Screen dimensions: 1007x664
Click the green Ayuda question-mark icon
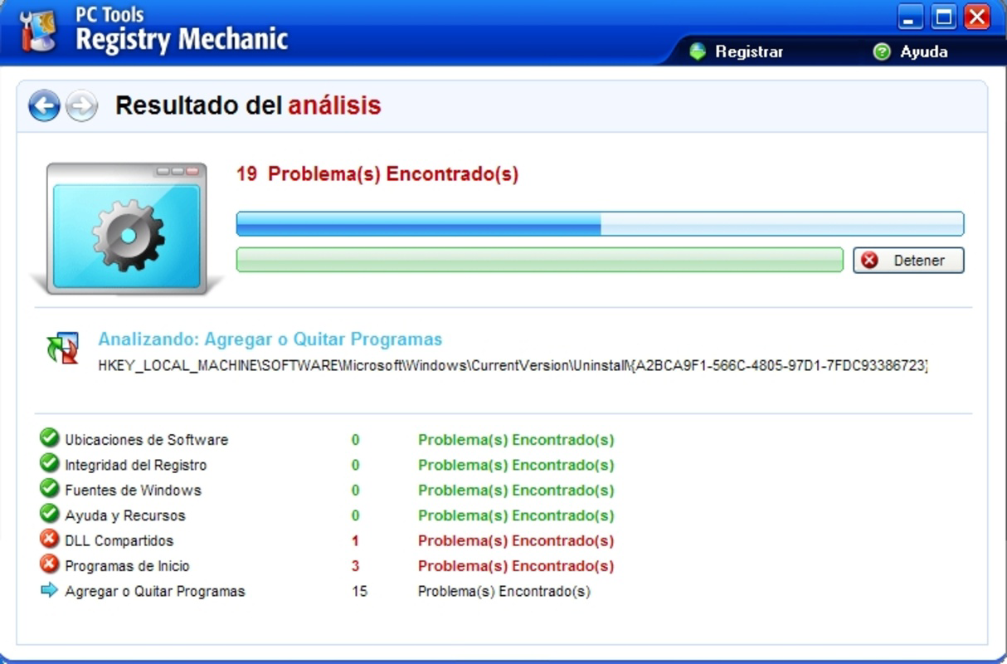(x=882, y=51)
